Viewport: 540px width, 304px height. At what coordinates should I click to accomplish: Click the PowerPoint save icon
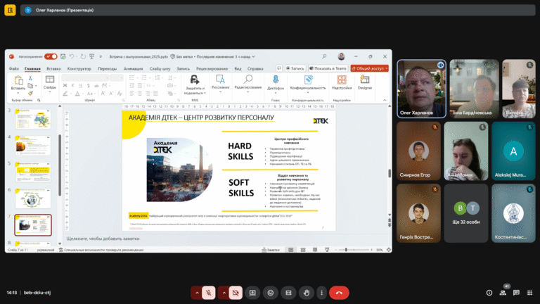click(63, 56)
